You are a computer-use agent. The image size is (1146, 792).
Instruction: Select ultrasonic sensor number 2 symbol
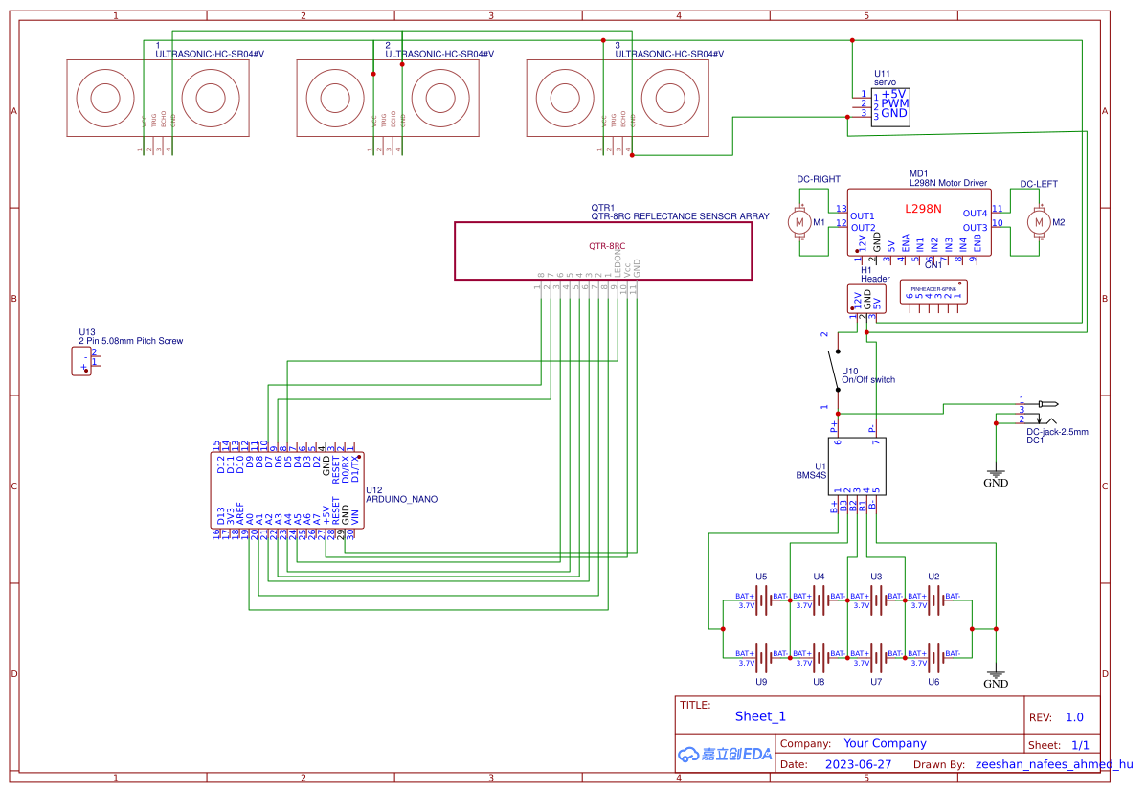click(388, 98)
